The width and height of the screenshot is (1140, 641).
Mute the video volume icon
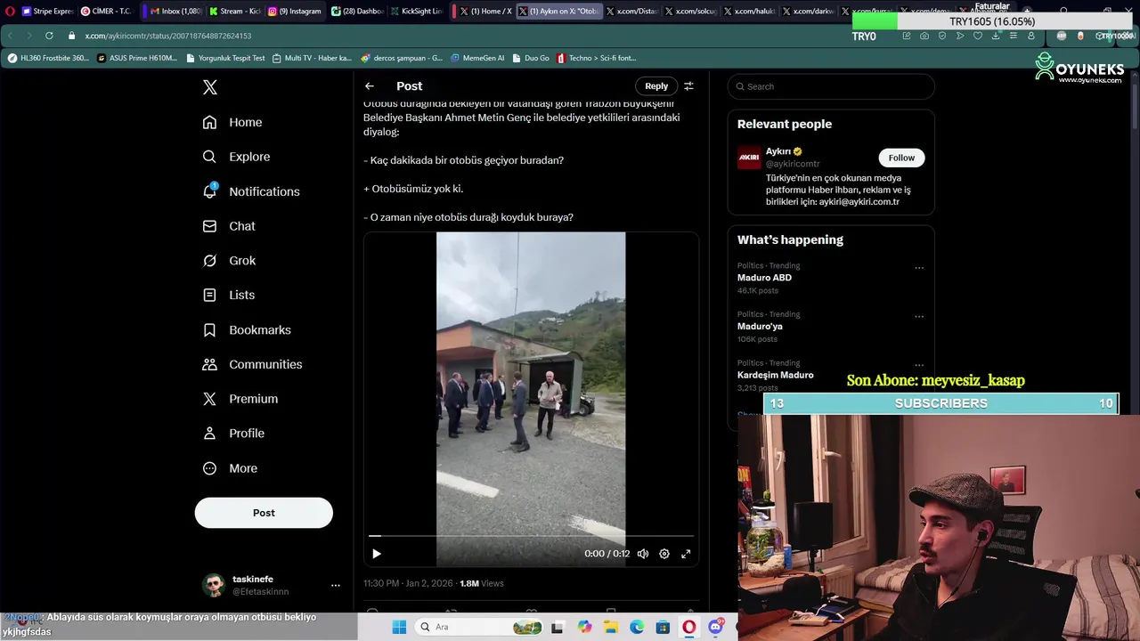click(643, 554)
